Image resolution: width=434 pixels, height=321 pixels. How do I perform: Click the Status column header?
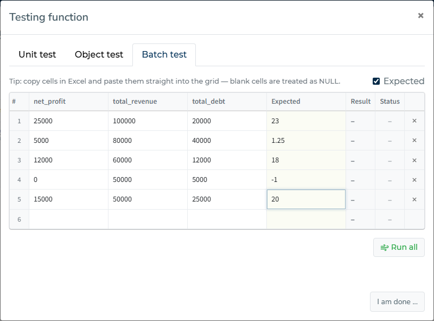coord(390,102)
